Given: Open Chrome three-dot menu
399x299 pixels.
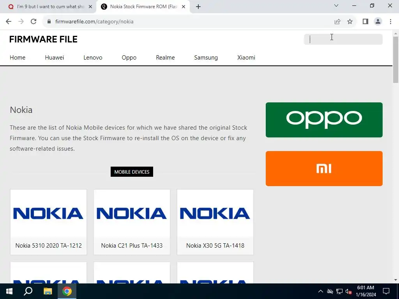Looking at the screenshot, I should tap(390, 22).
